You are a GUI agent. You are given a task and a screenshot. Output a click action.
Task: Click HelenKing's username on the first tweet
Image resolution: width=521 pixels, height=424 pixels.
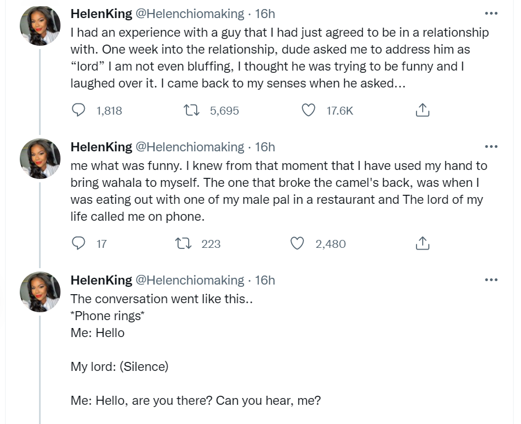[x=102, y=13]
